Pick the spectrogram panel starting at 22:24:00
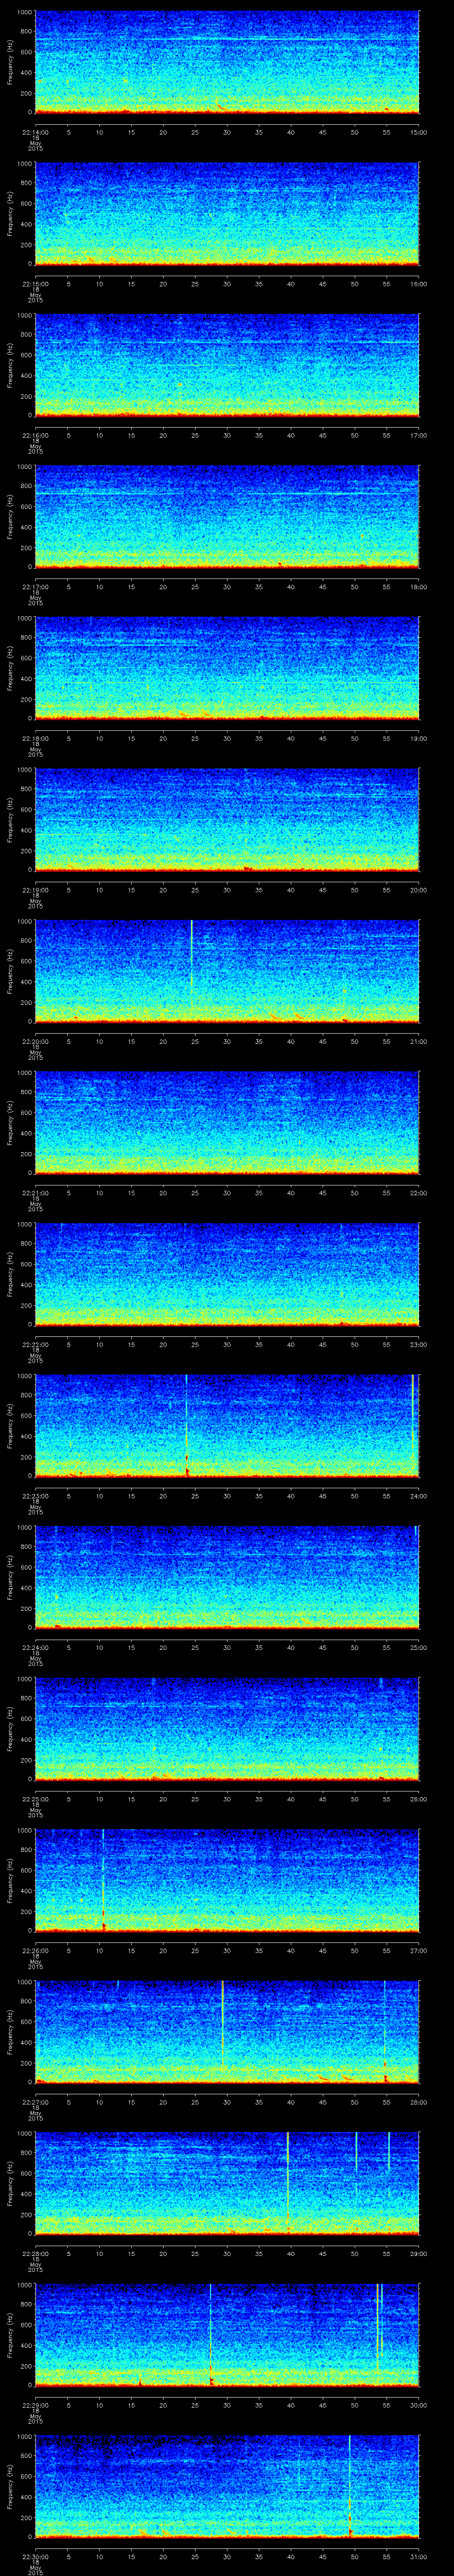 (227, 1577)
